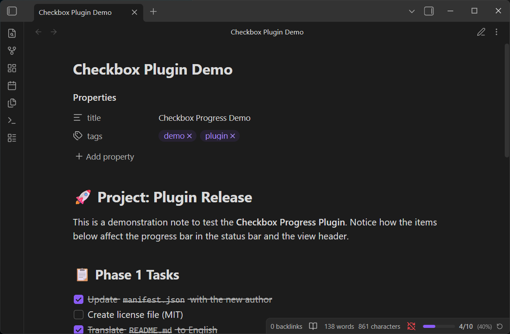Click the (40%) percentage label
The image size is (510, 334).
[484, 327]
